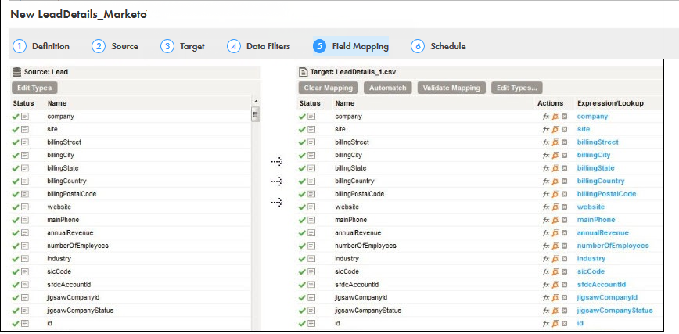Open lookup icon for sicCode target field
Viewport: 679px width, 334px height.
click(x=556, y=271)
